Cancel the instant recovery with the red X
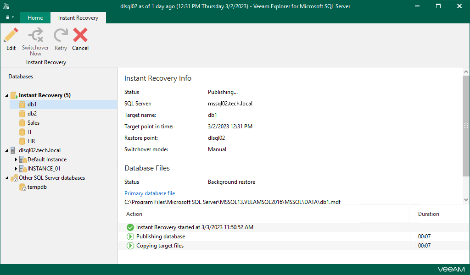 coord(80,36)
